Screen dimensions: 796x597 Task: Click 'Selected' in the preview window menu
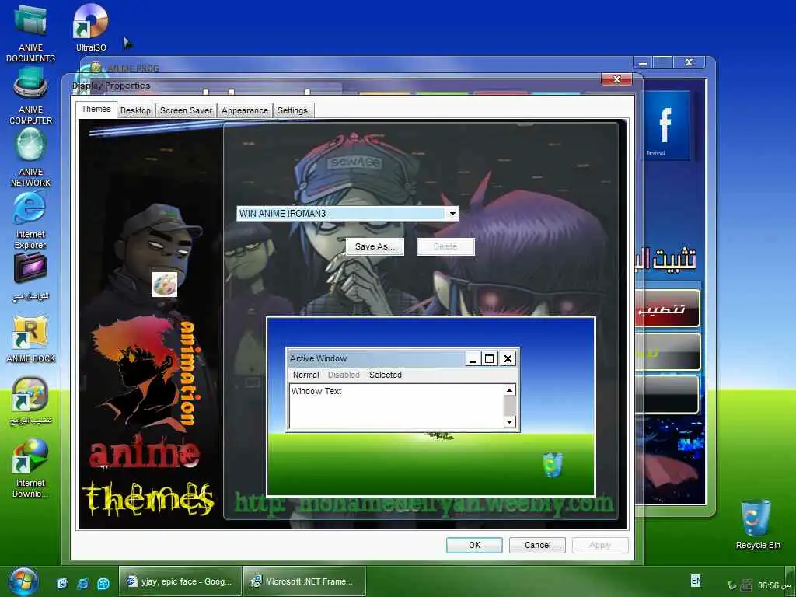[386, 375]
